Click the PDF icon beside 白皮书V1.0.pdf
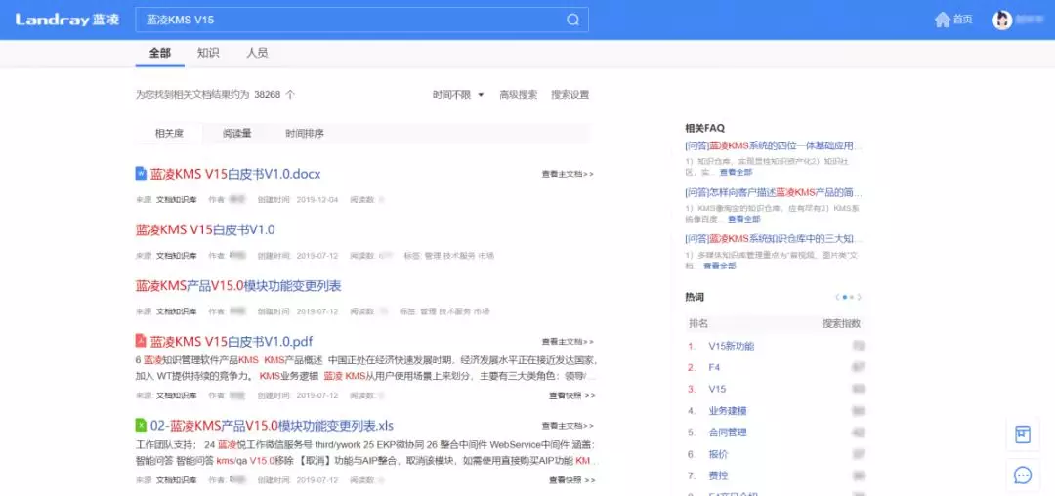1055x496 pixels. coord(141,340)
